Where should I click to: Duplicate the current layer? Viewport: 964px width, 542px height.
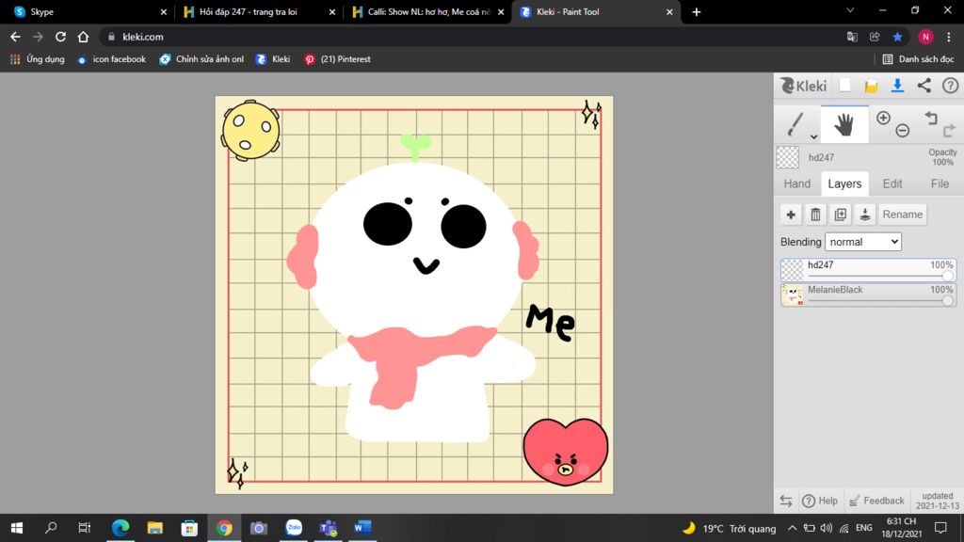tap(841, 215)
